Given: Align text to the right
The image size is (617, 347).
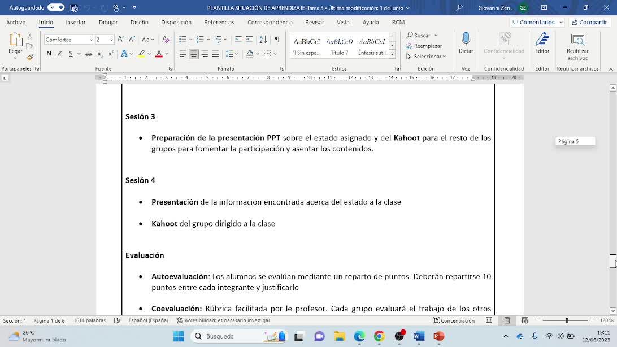Looking at the screenshot, I should 205,54.
